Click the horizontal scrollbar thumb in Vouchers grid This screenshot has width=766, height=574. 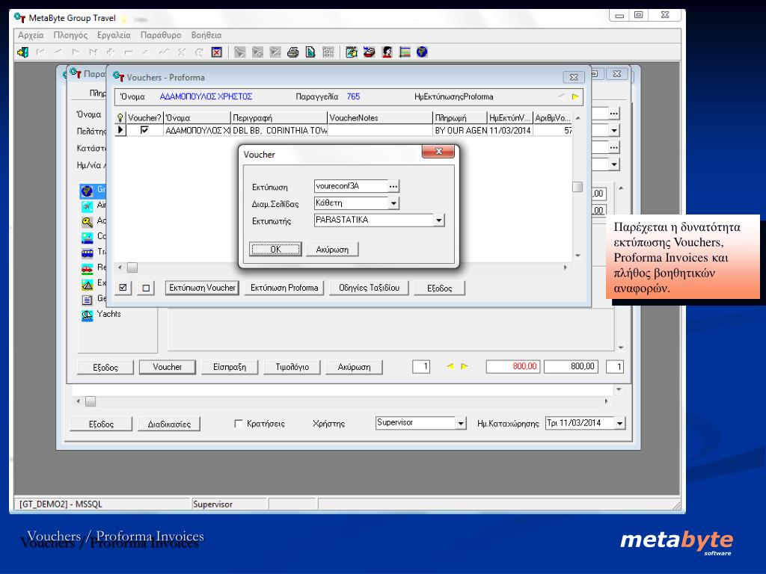[x=132, y=268]
